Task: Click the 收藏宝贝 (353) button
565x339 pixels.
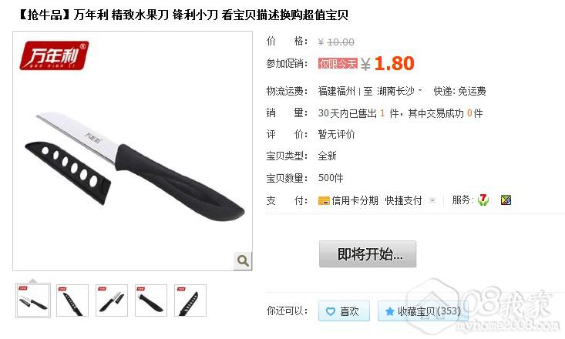Action: tap(422, 311)
